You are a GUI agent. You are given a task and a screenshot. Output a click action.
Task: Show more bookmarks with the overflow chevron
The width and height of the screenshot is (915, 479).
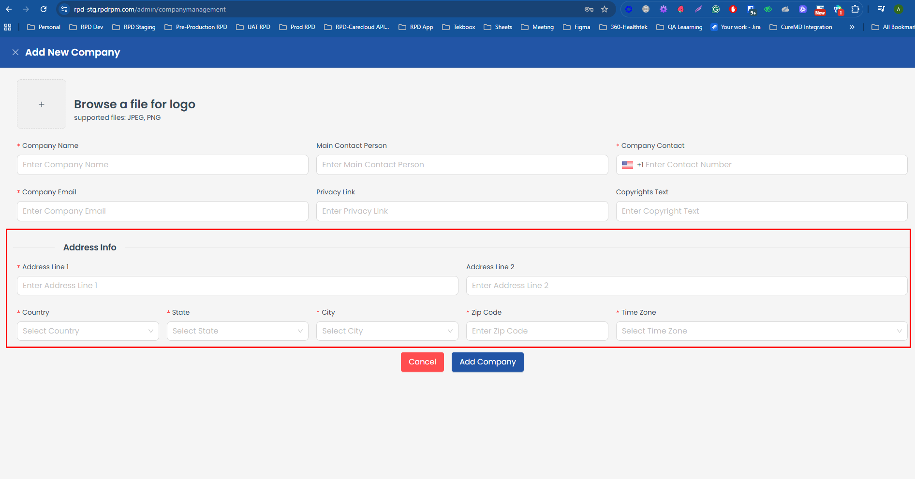click(x=852, y=27)
